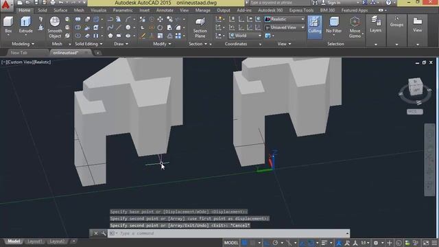This screenshot has width=439, height=247.
Task: Click the Print icon in Quick Access toolbar
Action: (53, 3)
